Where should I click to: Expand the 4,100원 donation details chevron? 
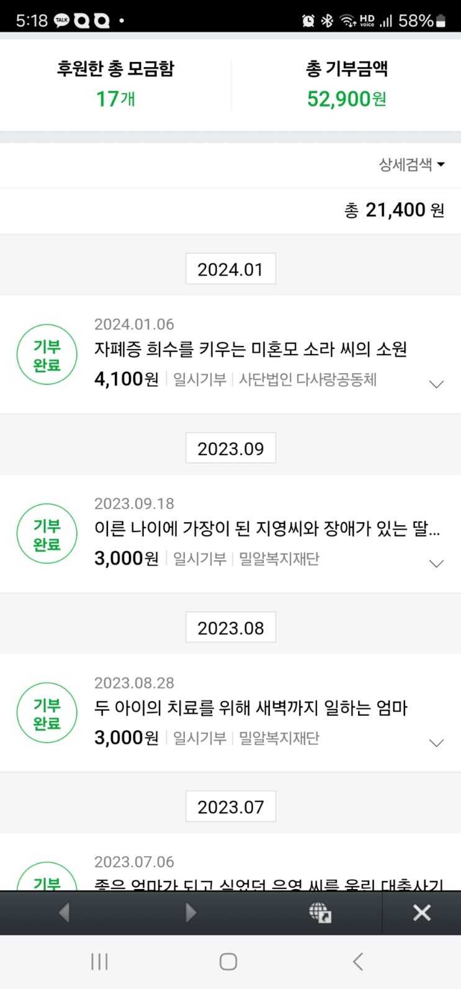point(437,384)
